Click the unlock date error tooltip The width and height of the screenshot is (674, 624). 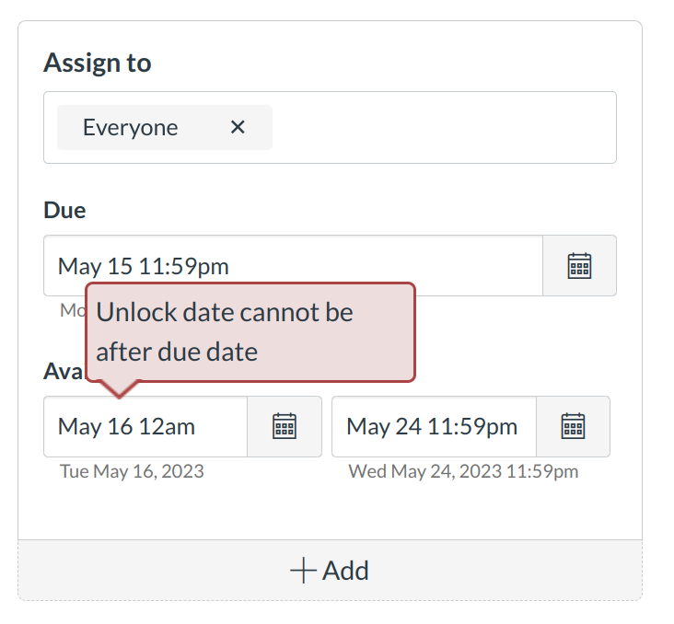tap(250, 331)
